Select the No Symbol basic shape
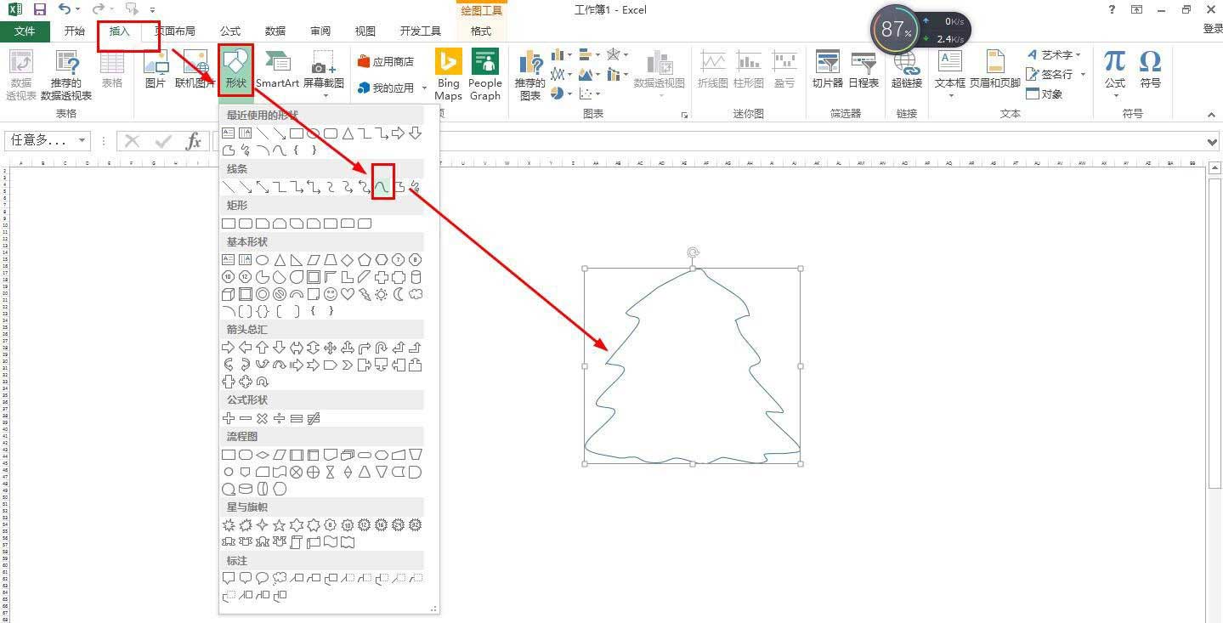 tap(280, 294)
